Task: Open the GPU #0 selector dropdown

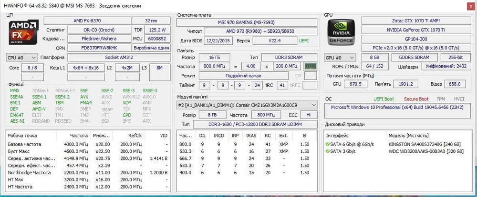Action: pos(340,58)
